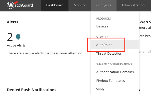This screenshot has width=151, height=94.
Task: Click the Products section header
Action: click(103, 19)
